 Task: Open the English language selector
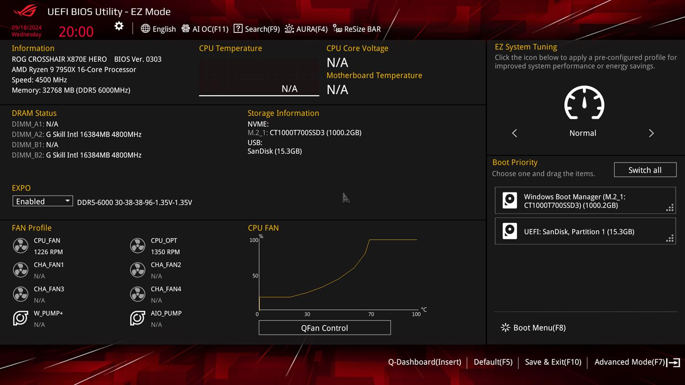coord(158,29)
